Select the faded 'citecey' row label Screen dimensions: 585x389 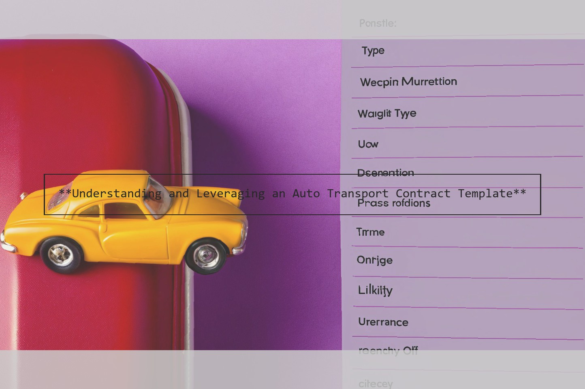[x=376, y=383]
